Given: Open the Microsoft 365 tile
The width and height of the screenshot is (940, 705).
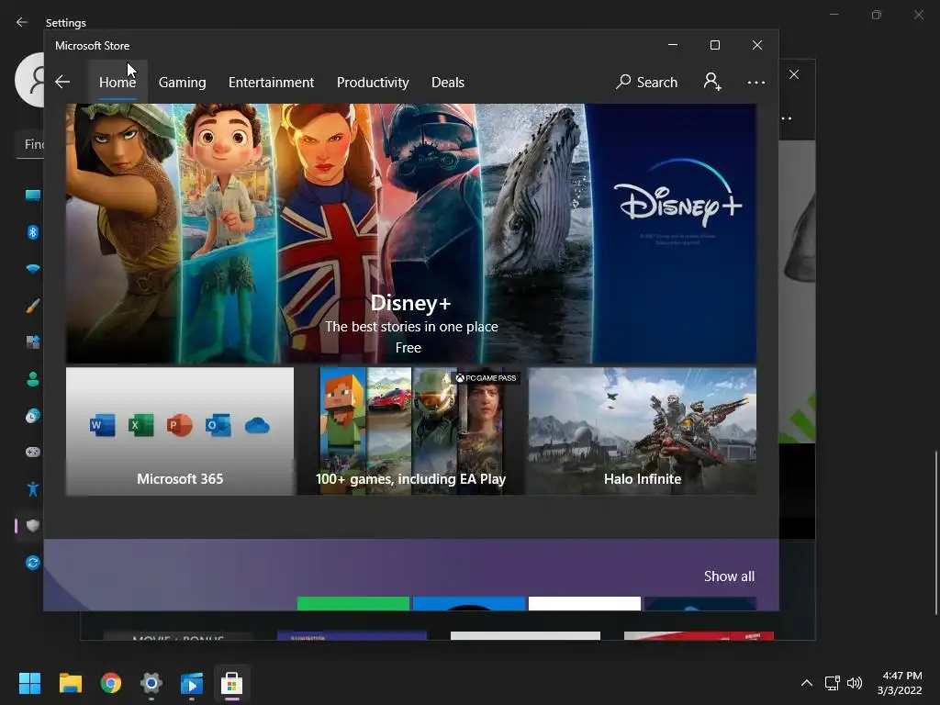Looking at the screenshot, I should (x=180, y=431).
